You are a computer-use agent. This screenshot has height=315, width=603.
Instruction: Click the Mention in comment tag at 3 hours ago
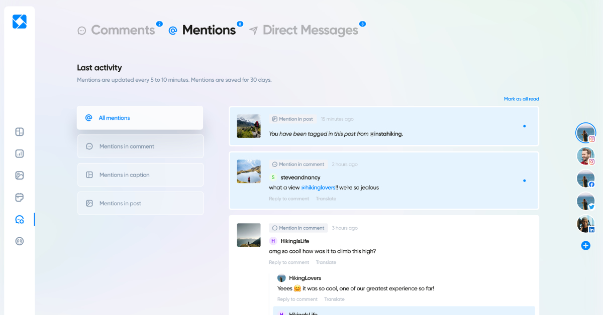298,228
